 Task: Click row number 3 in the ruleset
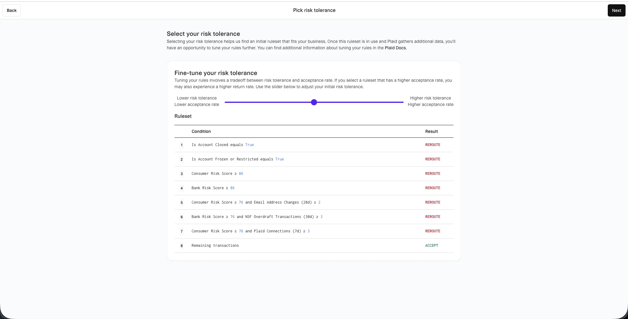(x=182, y=174)
